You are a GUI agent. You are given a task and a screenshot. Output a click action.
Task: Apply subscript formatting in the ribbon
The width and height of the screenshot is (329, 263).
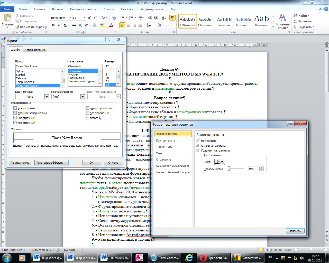coord(80,25)
